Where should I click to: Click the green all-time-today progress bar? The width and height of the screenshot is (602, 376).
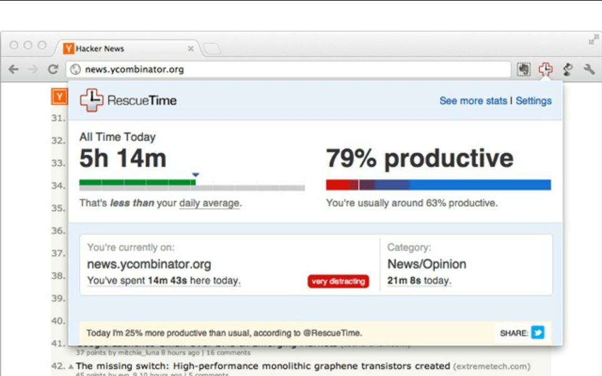click(137, 183)
